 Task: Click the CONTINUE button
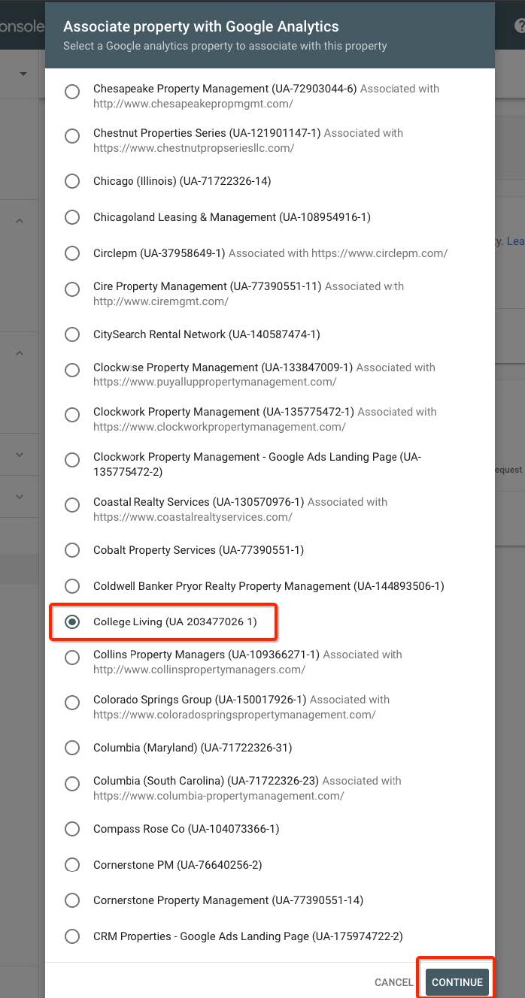click(x=457, y=982)
